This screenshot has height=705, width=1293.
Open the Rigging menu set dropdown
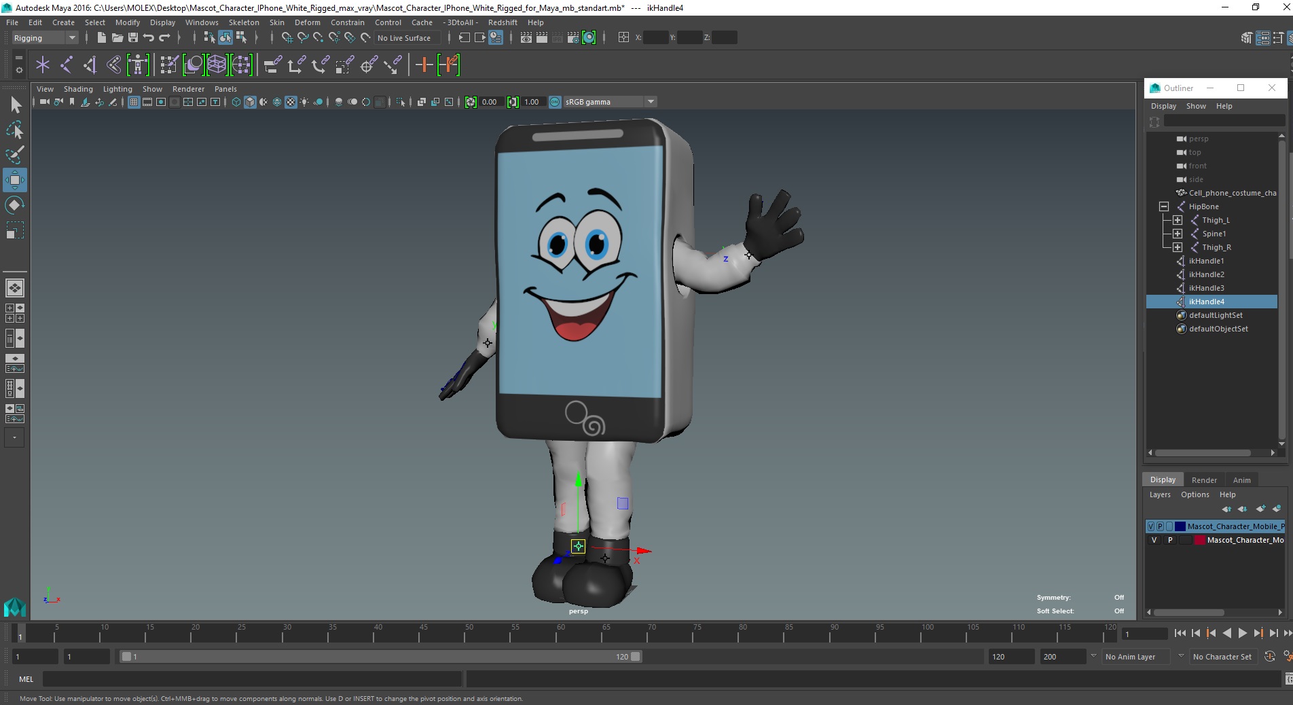pos(45,38)
